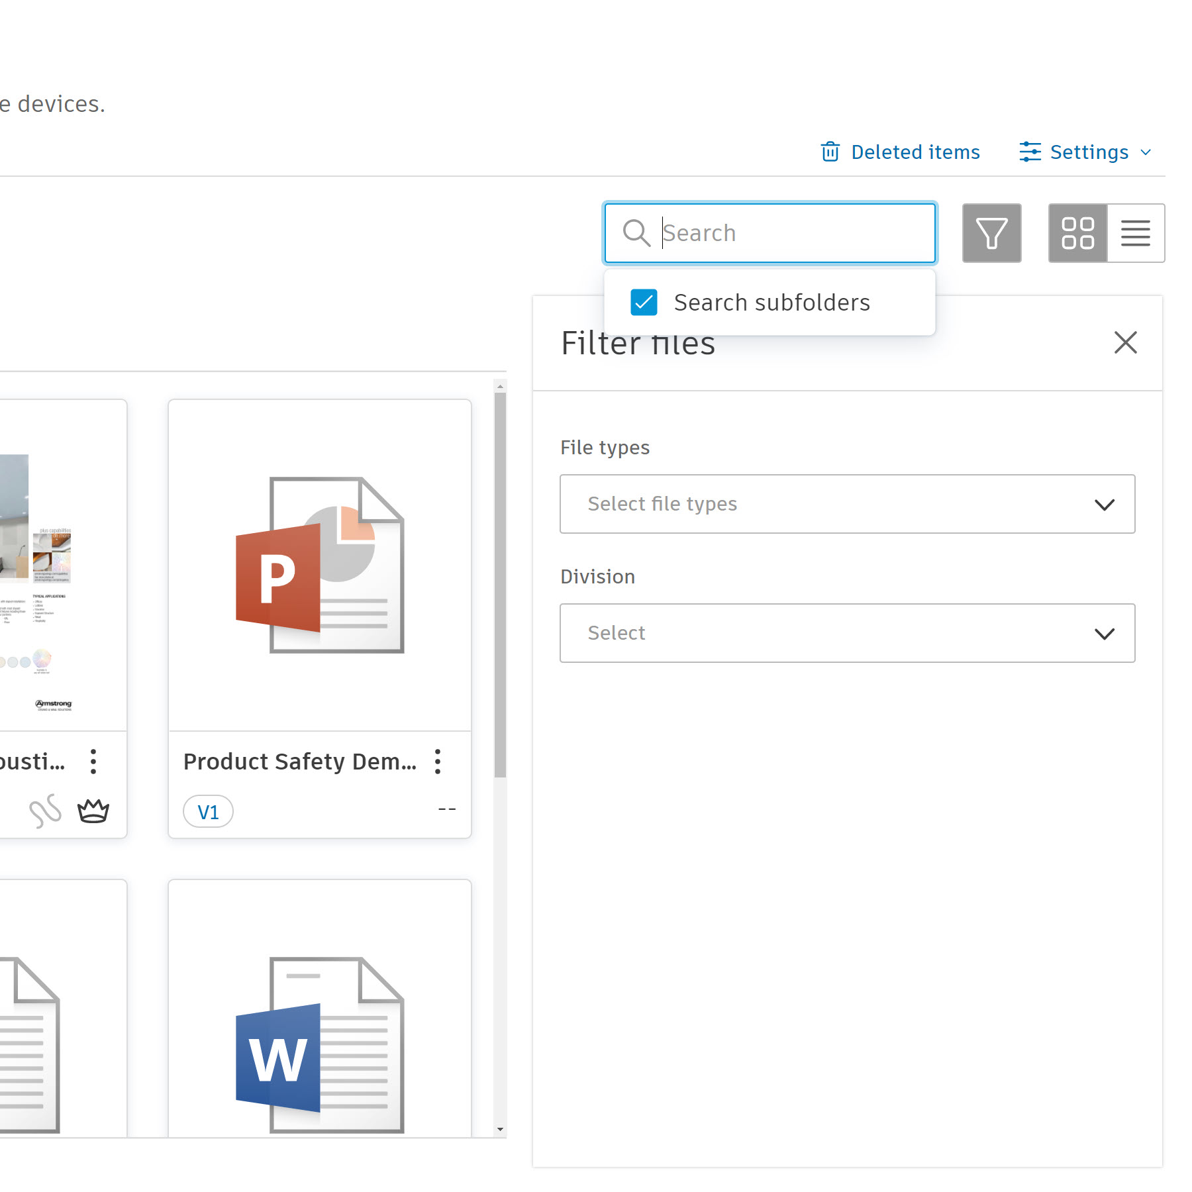Viewport: 1192px width, 1192px height.
Task: Click the trash icon for Deleted items
Action: 830,152
